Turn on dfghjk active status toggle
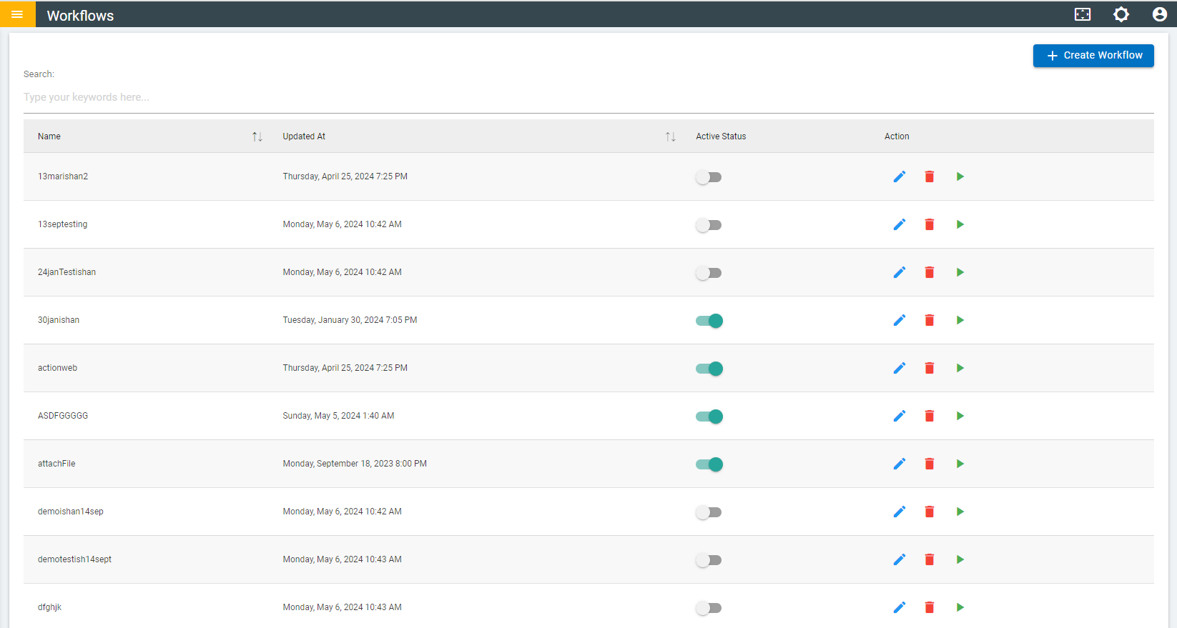This screenshot has width=1177, height=628. click(709, 608)
